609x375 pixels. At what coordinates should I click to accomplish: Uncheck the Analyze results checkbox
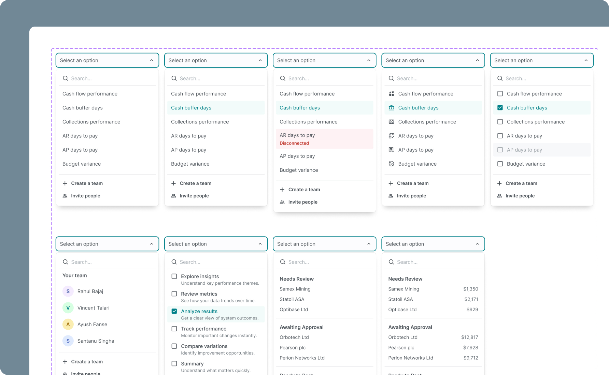[174, 311]
